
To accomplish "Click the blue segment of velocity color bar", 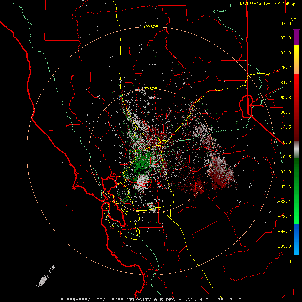I will [296, 239].
